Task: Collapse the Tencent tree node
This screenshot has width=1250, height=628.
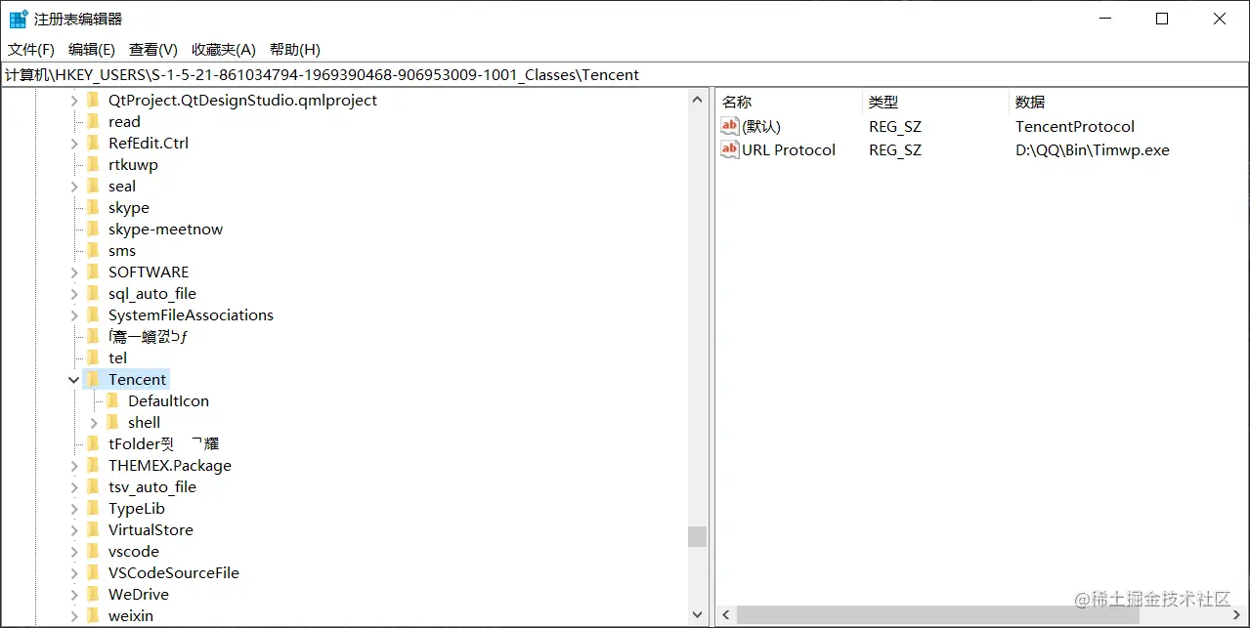Action: tap(73, 379)
